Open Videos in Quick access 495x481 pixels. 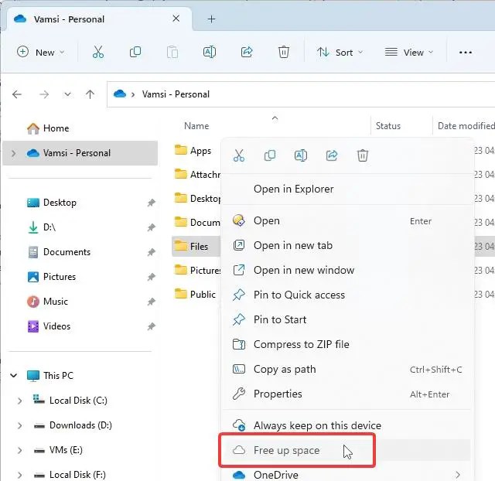coord(49,326)
